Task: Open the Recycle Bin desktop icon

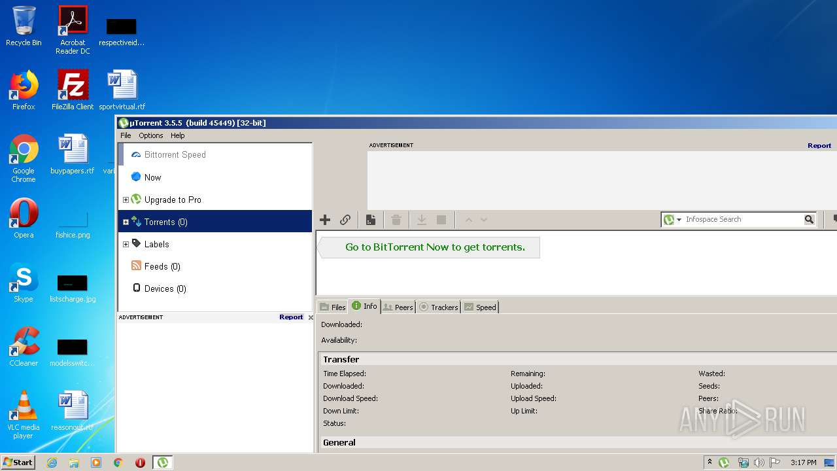Action: coord(24,26)
